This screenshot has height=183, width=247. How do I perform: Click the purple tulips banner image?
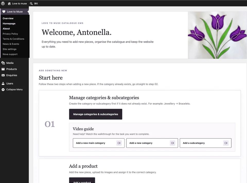217,35
